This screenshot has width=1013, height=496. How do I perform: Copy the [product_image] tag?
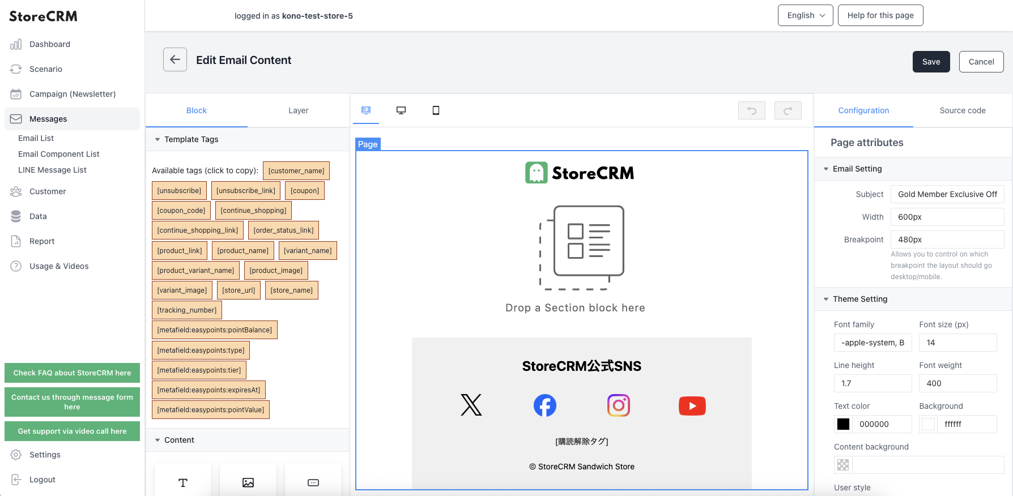(276, 271)
